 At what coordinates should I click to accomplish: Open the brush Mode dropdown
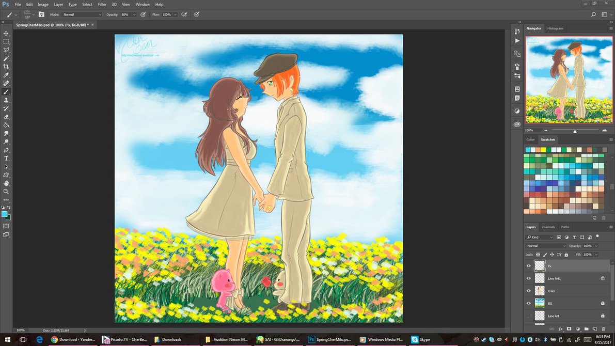pyautogui.click(x=82, y=14)
